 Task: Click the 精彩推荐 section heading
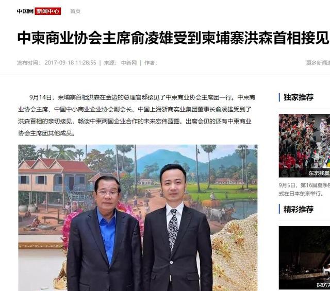click(x=299, y=209)
